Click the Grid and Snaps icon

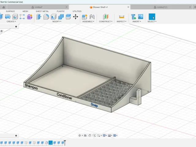pos(109,135)
